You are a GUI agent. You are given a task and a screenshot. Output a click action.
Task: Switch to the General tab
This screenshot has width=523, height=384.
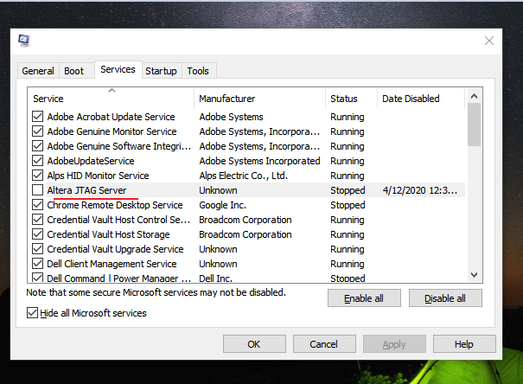tap(38, 71)
